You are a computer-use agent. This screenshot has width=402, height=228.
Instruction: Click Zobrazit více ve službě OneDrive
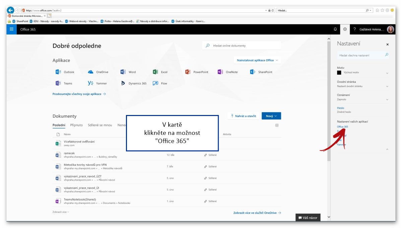coord(257,213)
